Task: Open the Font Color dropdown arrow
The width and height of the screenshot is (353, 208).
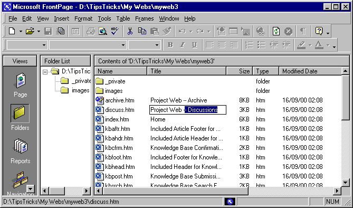Action: coord(328,45)
